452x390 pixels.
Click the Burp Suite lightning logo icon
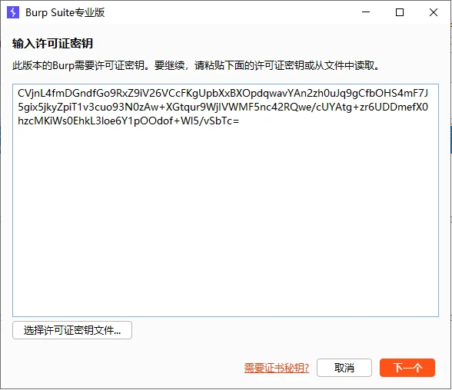13,12
